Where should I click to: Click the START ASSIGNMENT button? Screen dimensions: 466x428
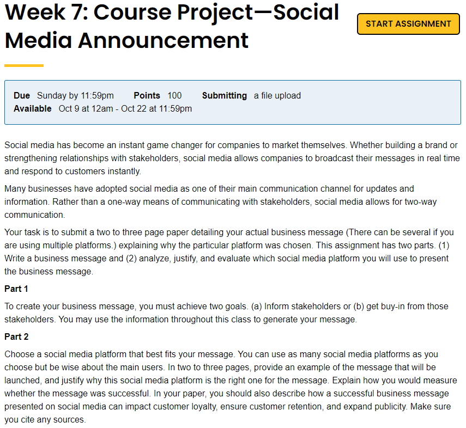click(x=408, y=24)
